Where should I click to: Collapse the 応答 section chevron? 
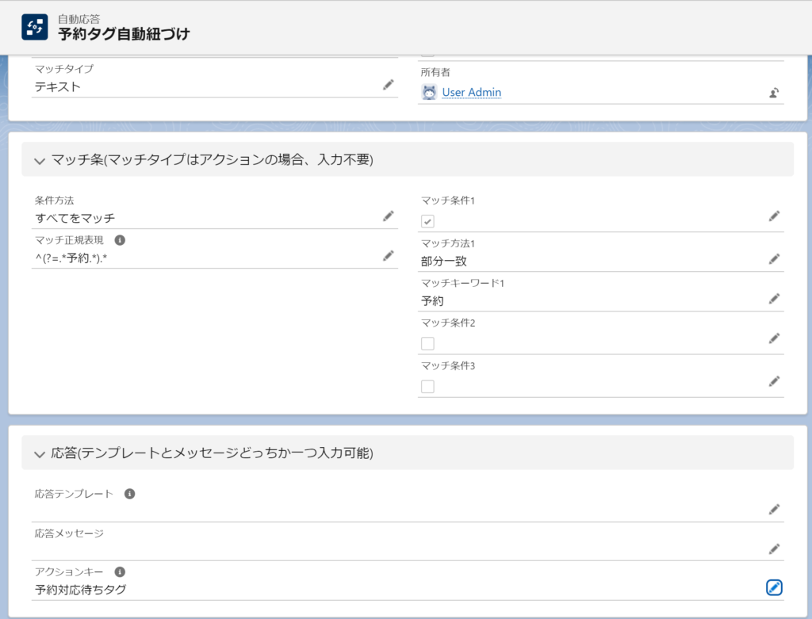tap(40, 454)
